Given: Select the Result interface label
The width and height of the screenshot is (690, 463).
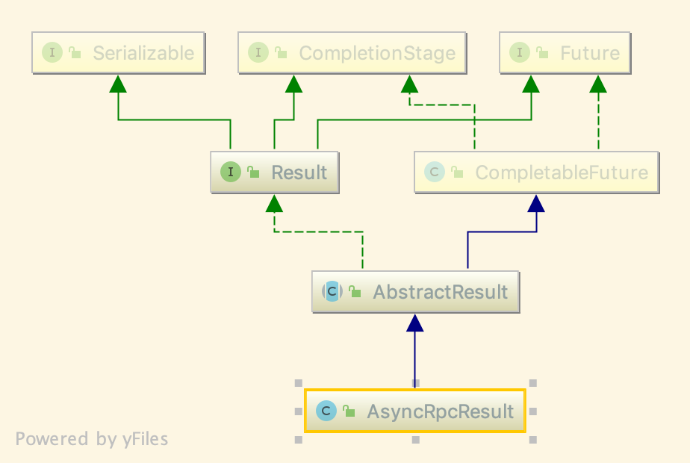Looking at the screenshot, I should point(299,173).
